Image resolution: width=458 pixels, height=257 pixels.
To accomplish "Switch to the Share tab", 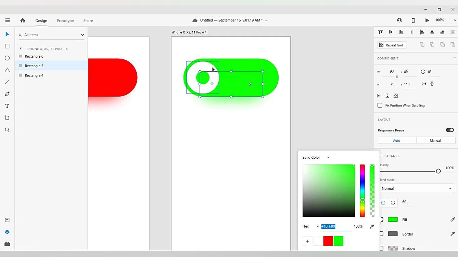I will 88,20.
